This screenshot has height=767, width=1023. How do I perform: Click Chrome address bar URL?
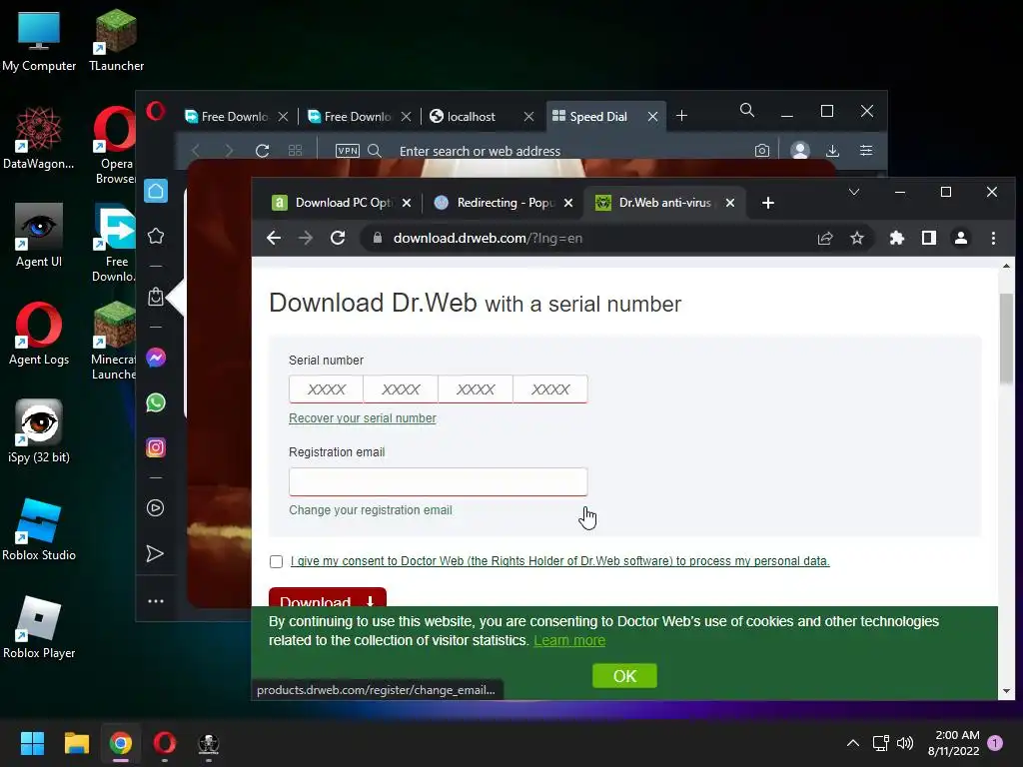tap(488, 238)
